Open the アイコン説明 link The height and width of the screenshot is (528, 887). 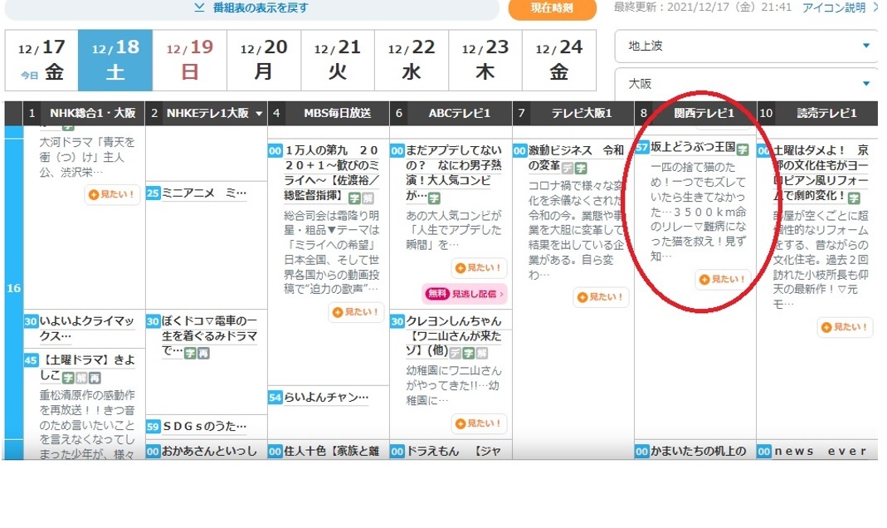click(x=834, y=7)
